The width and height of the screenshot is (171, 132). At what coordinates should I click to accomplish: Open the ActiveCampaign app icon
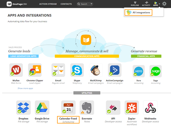coord(115,70)
